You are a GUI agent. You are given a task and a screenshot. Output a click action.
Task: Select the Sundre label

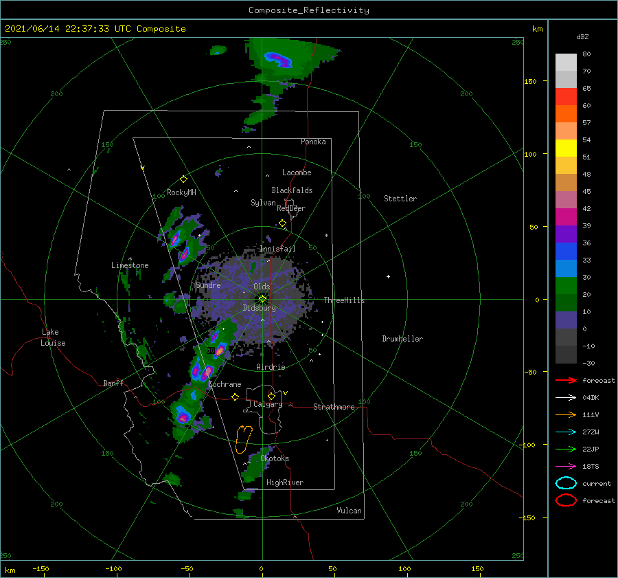[208, 285]
